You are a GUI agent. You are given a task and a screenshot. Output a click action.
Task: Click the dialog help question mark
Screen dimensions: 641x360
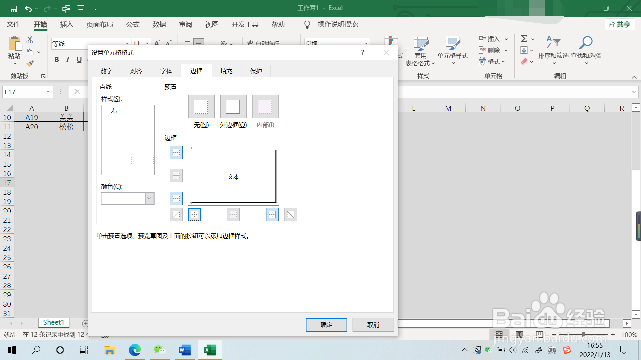(363, 52)
